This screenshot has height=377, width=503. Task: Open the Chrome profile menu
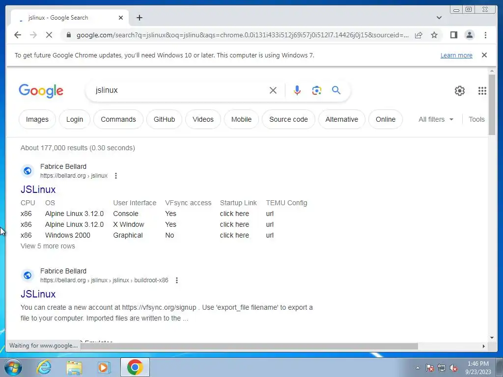(469, 35)
